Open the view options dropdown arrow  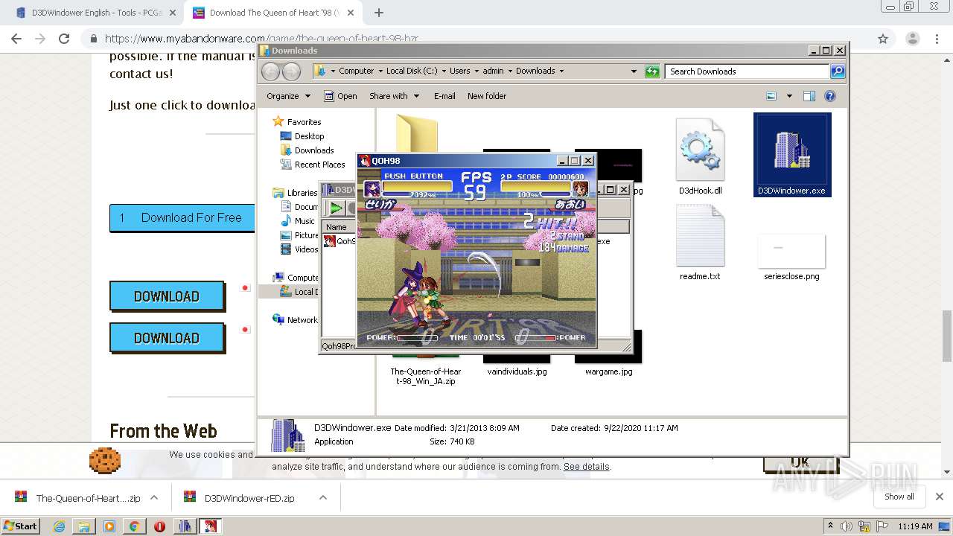[789, 96]
